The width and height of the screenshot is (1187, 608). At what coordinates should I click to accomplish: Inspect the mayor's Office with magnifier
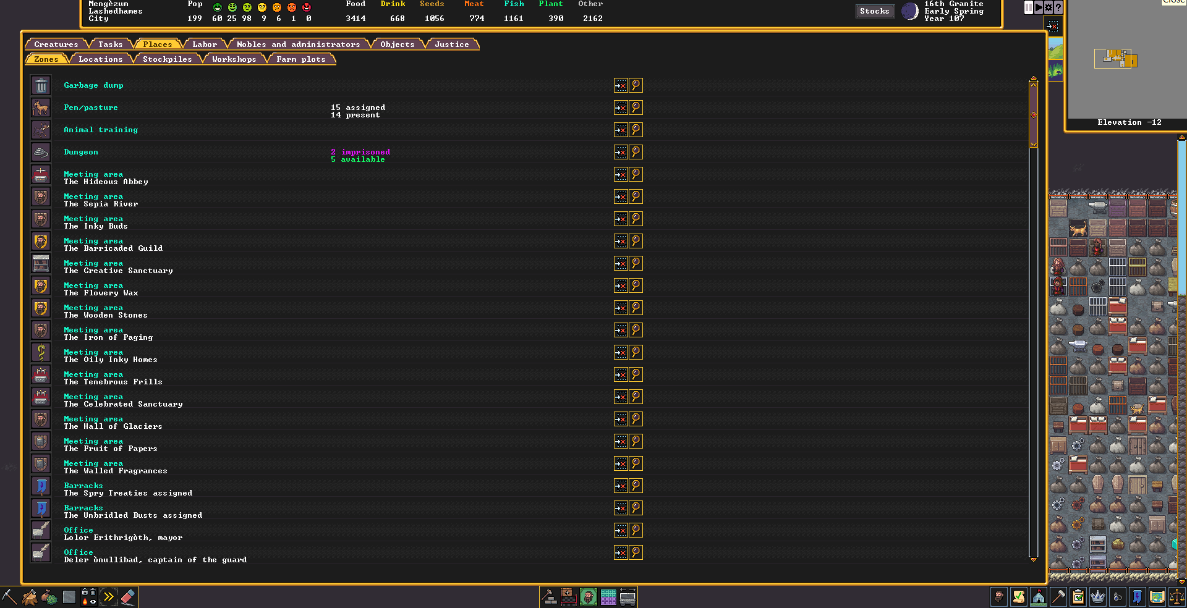tap(636, 530)
